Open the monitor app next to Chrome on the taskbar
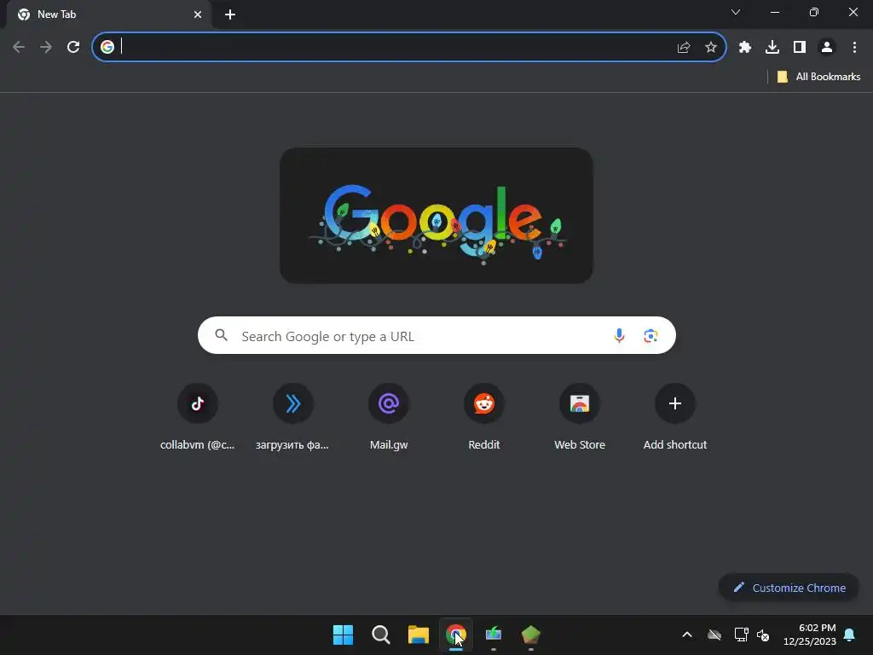This screenshot has width=873, height=655. click(x=494, y=635)
